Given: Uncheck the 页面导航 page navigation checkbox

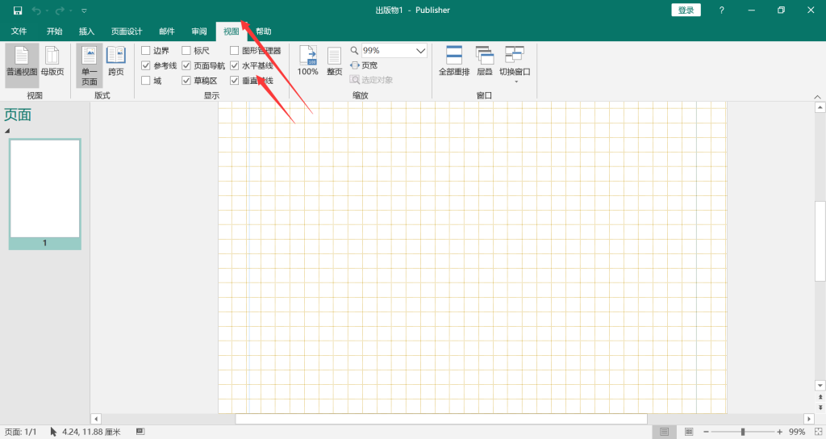Looking at the screenshot, I should click(x=186, y=65).
